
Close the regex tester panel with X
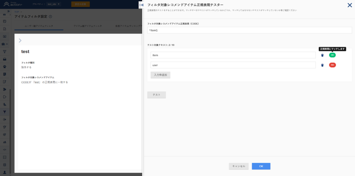click(x=349, y=5)
